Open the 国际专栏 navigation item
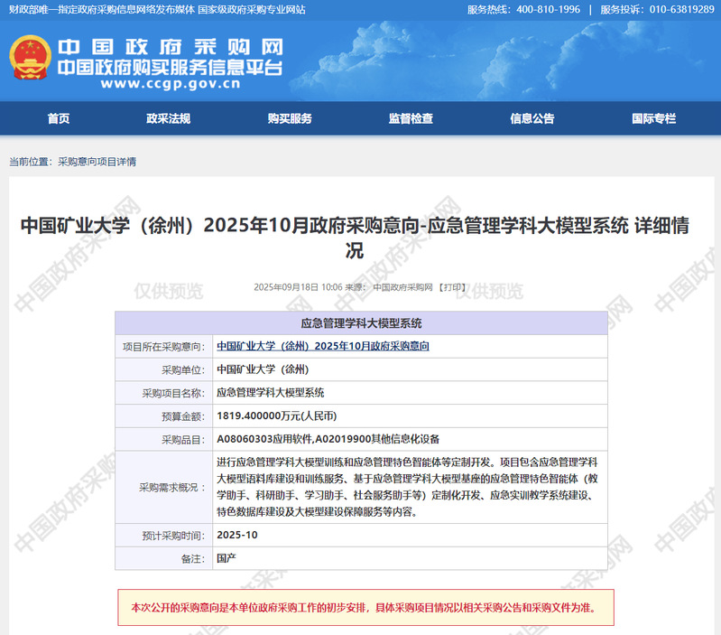The width and height of the screenshot is (721, 635). 654,118
